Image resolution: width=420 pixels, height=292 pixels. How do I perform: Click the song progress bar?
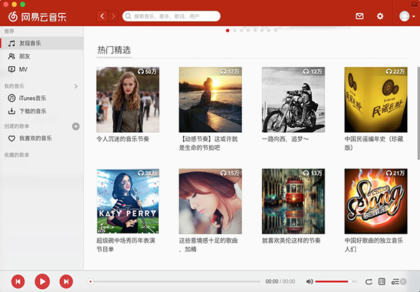tap(174, 281)
